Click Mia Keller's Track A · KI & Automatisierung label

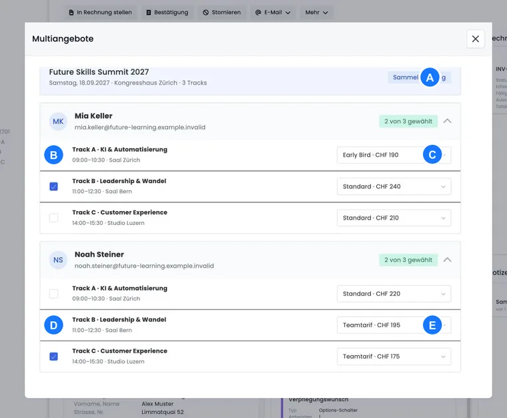[119, 150]
